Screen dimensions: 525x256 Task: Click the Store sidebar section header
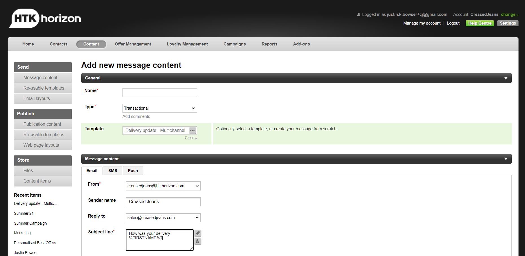pyautogui.click(x=43, y=160)
